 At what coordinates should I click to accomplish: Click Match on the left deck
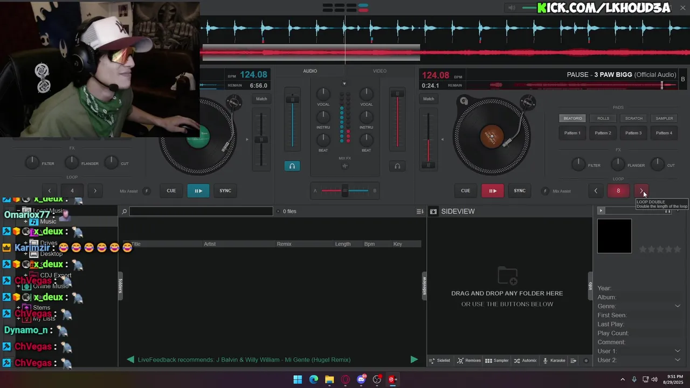coord(261,99)
